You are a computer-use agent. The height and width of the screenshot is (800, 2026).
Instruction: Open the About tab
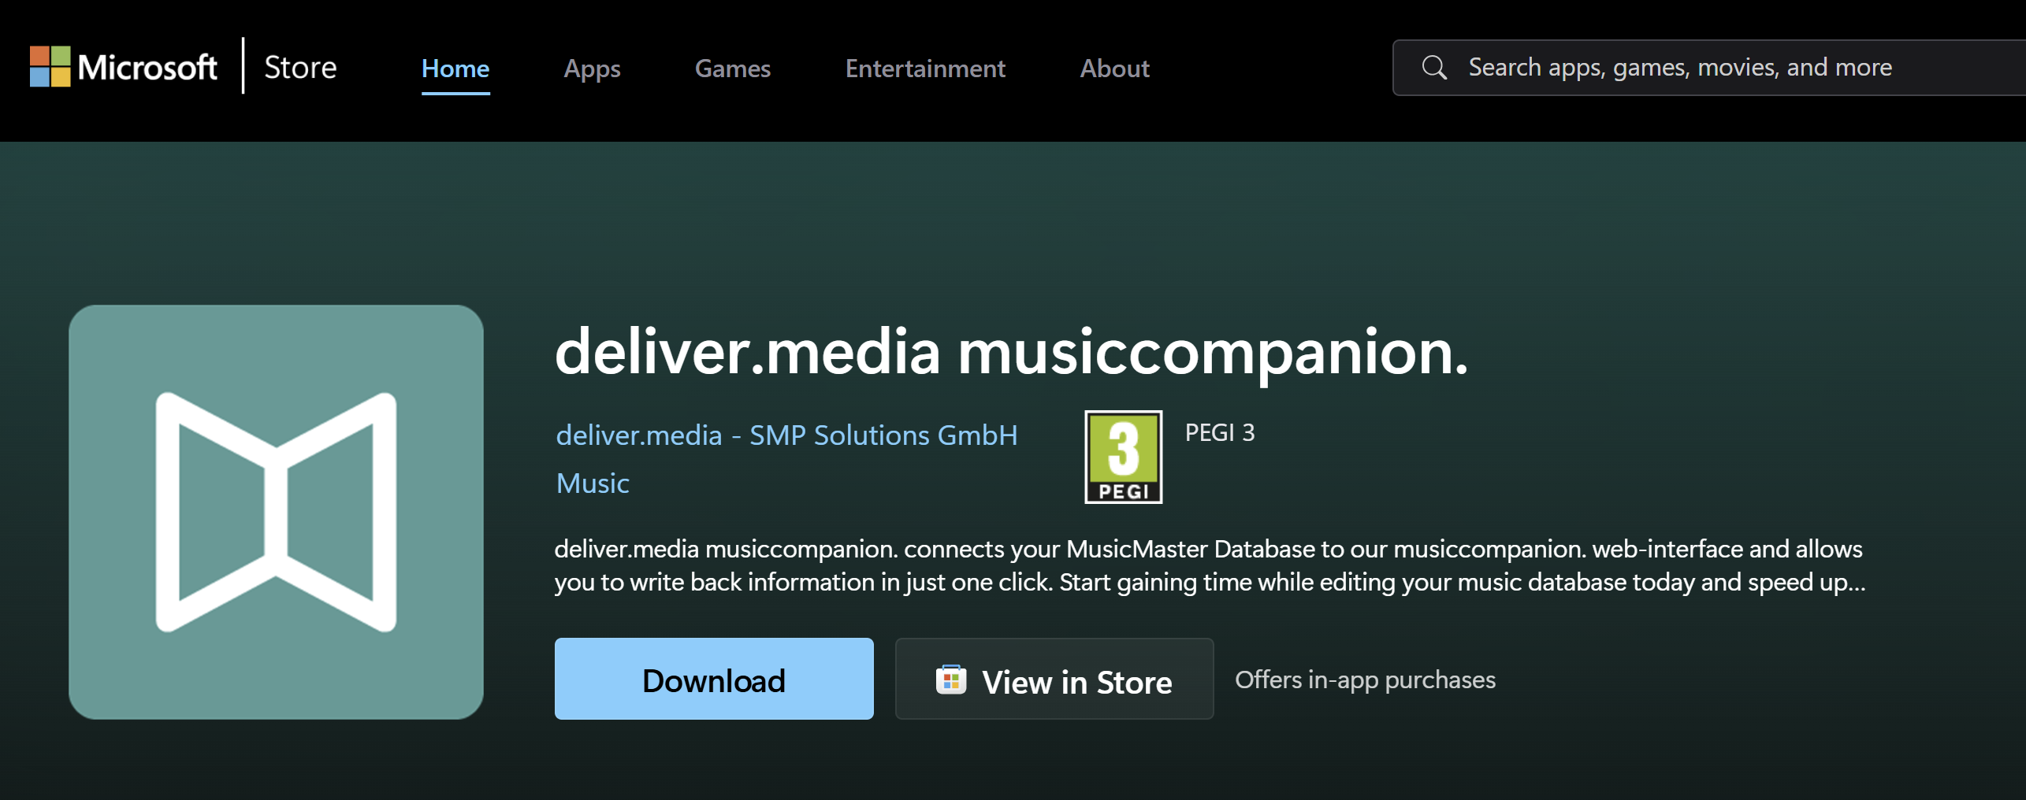pyautogui.click(x=1114, y=69)
